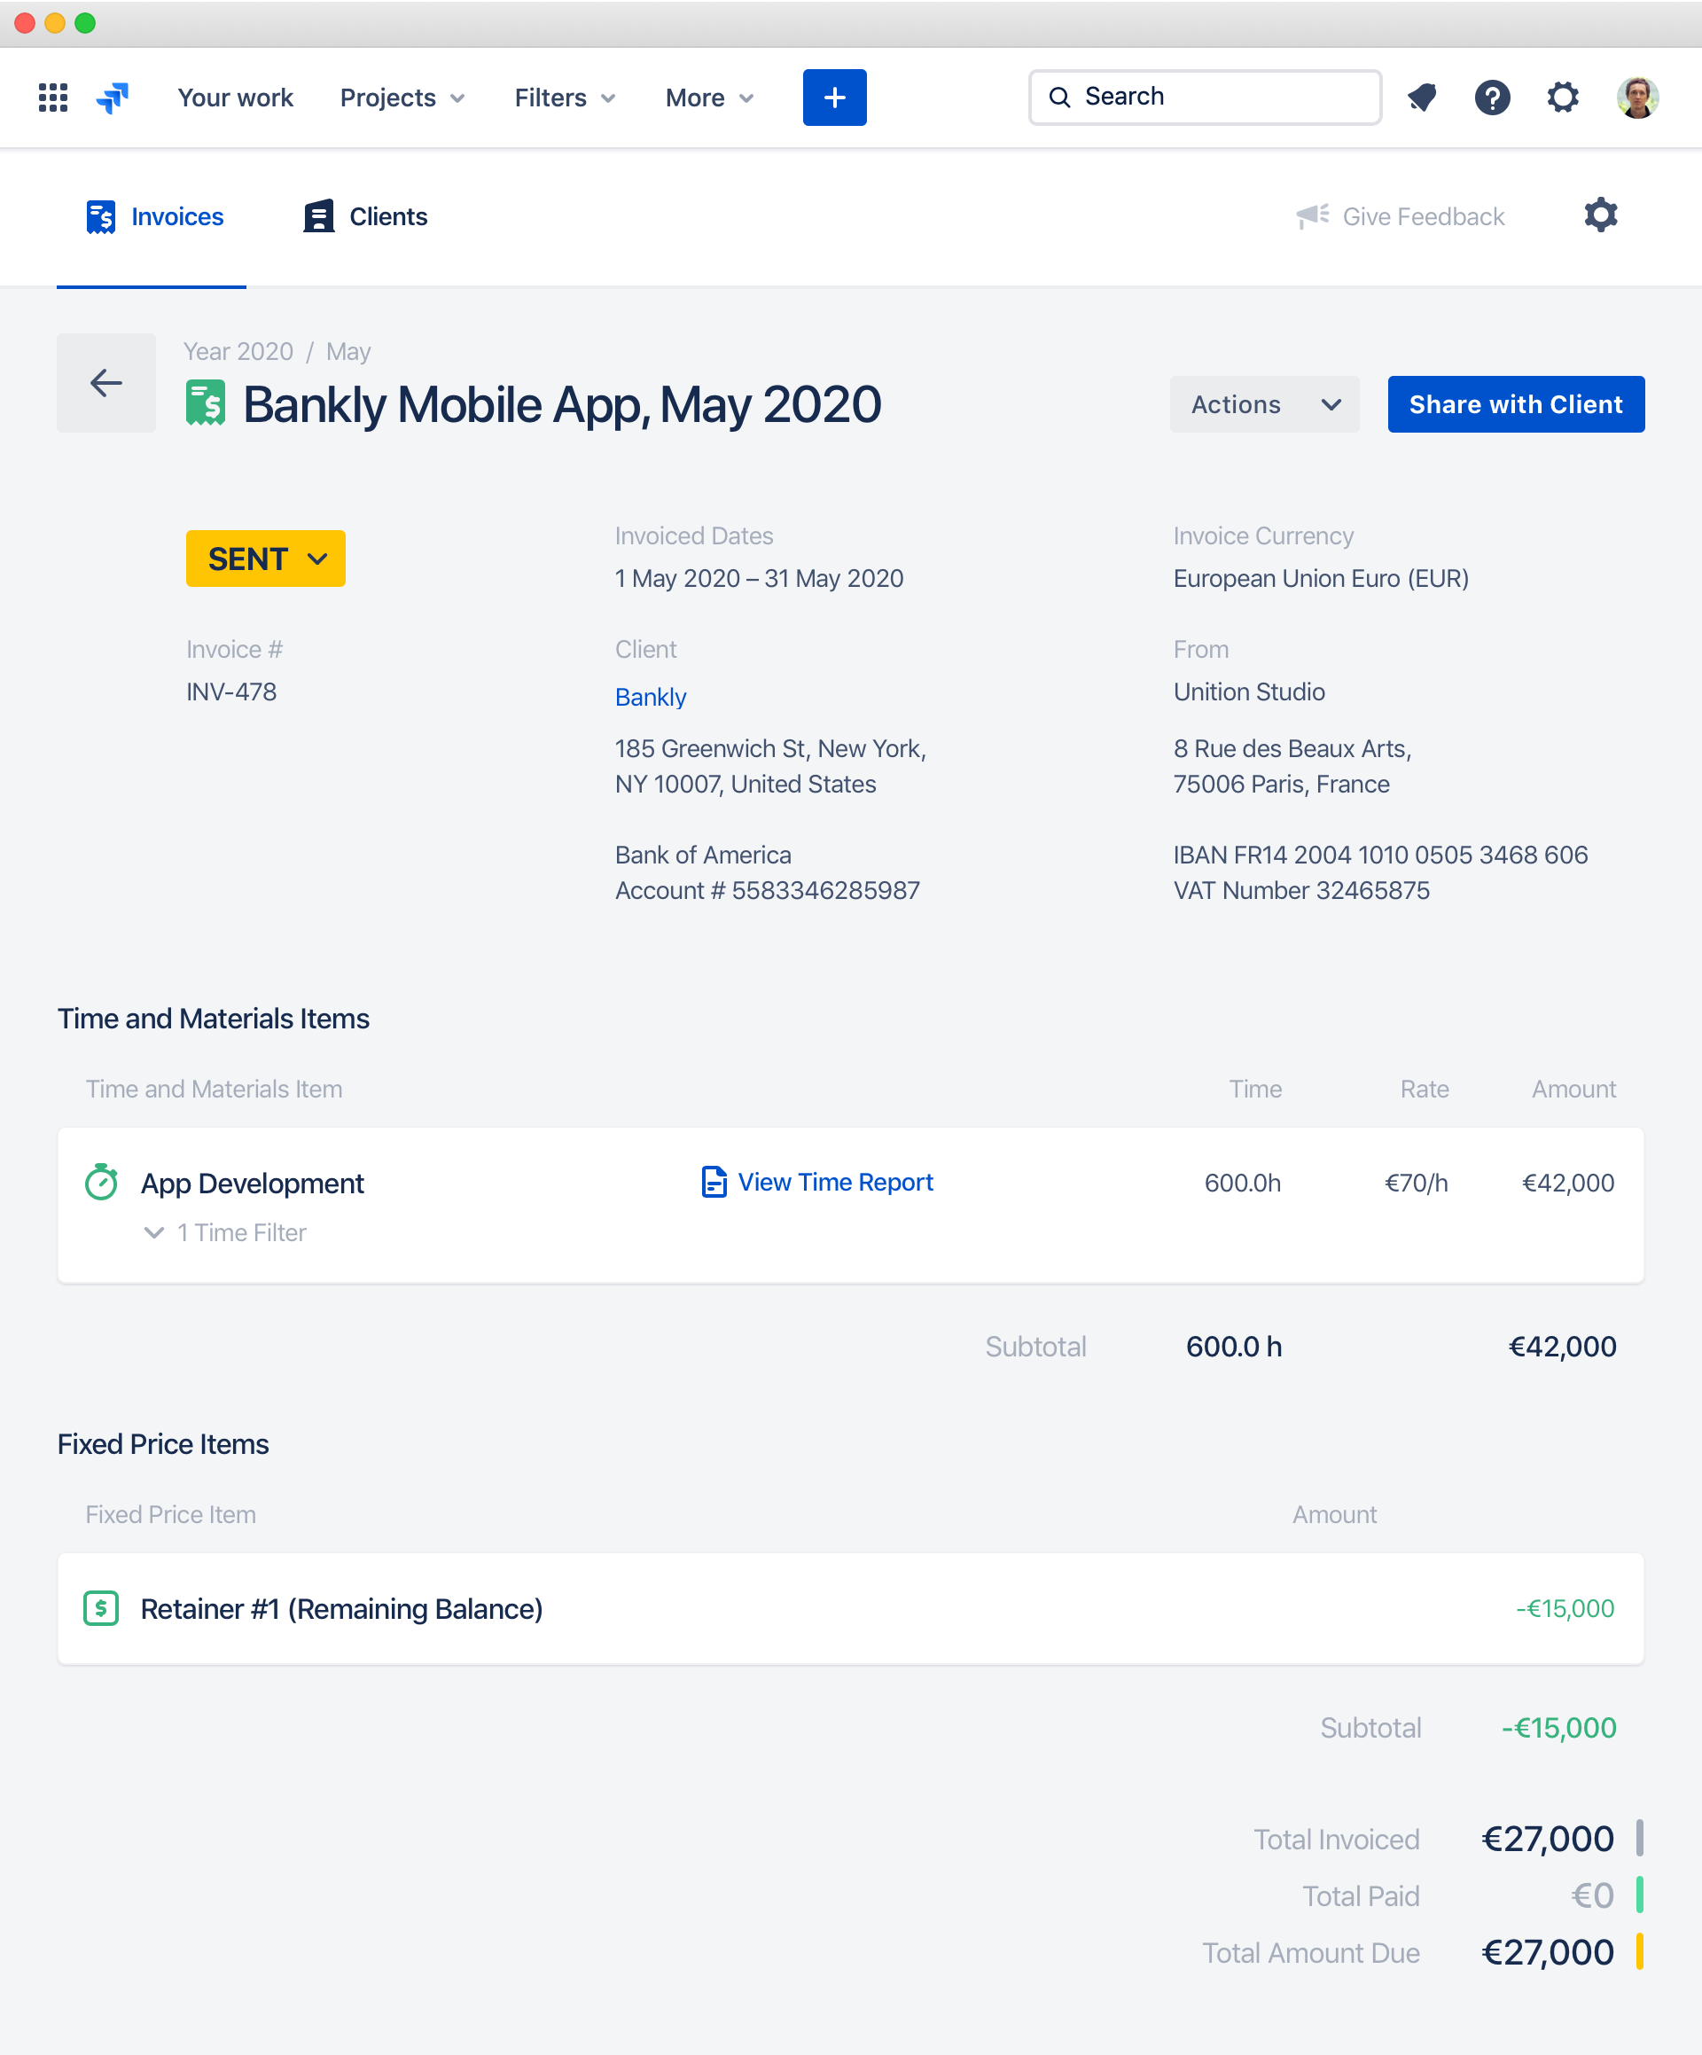Click Give Feedback link

point(1423,216)
